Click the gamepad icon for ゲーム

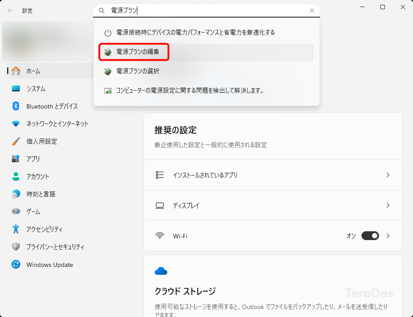tap(16, 211)
